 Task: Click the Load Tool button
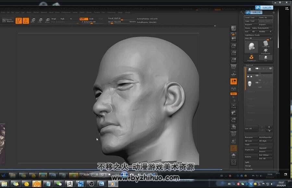point(251,17)
